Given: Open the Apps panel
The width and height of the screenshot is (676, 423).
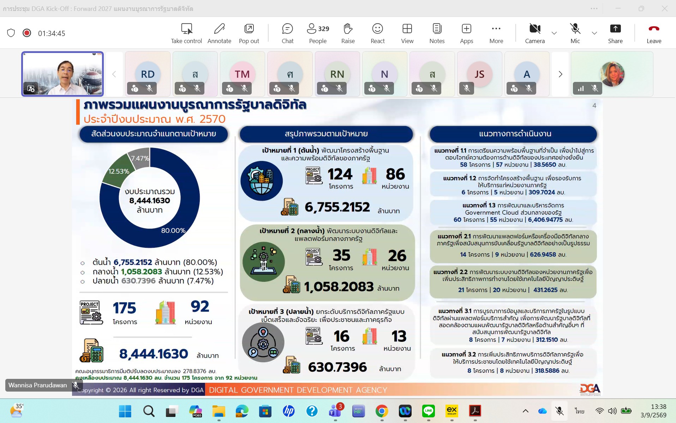Looking at the screenshot, I should click(x=466, y=33).
